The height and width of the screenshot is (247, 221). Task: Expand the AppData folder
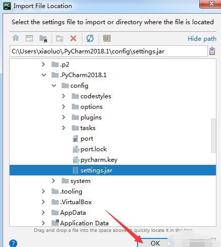pos(43,213)
